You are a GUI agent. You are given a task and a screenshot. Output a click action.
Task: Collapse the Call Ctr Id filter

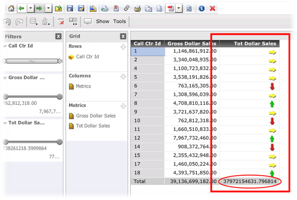[x=5, y=46]
